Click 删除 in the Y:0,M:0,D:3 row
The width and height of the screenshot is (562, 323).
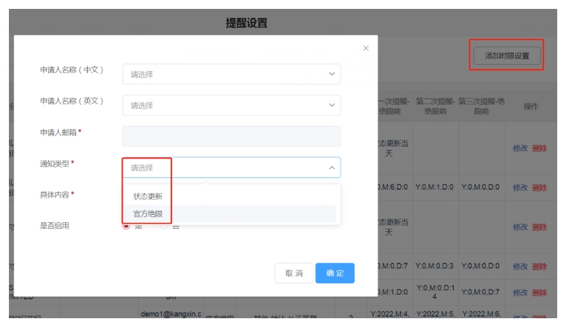(539, 266)
